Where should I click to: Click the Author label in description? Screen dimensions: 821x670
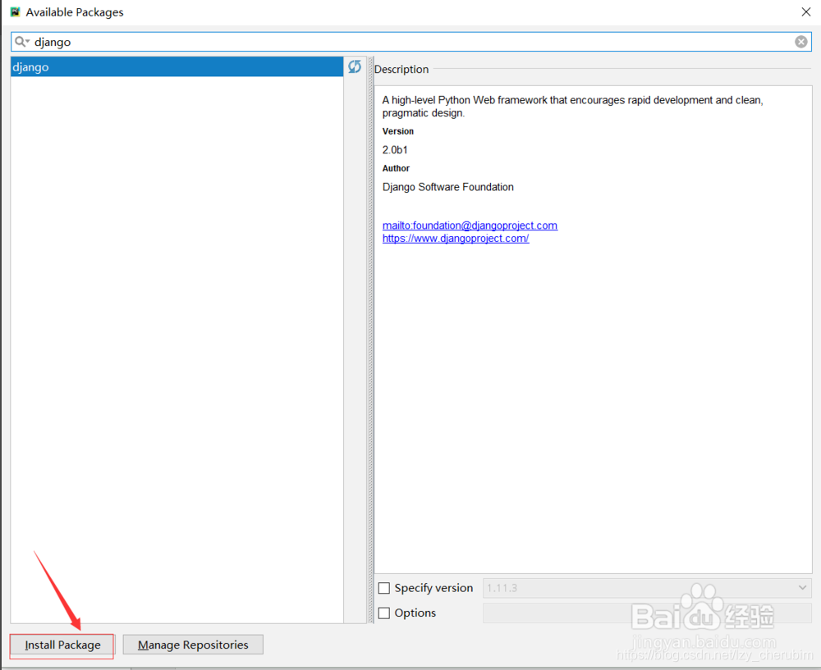[x=396, y=168]
